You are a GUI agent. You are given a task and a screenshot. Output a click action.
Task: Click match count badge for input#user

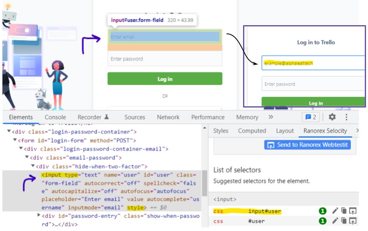pos(322,211)
